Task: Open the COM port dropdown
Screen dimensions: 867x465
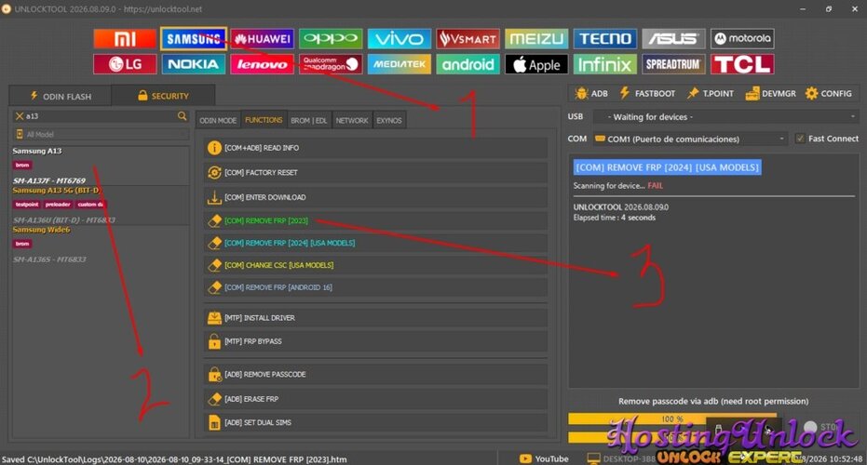Action: click(690, 139)
